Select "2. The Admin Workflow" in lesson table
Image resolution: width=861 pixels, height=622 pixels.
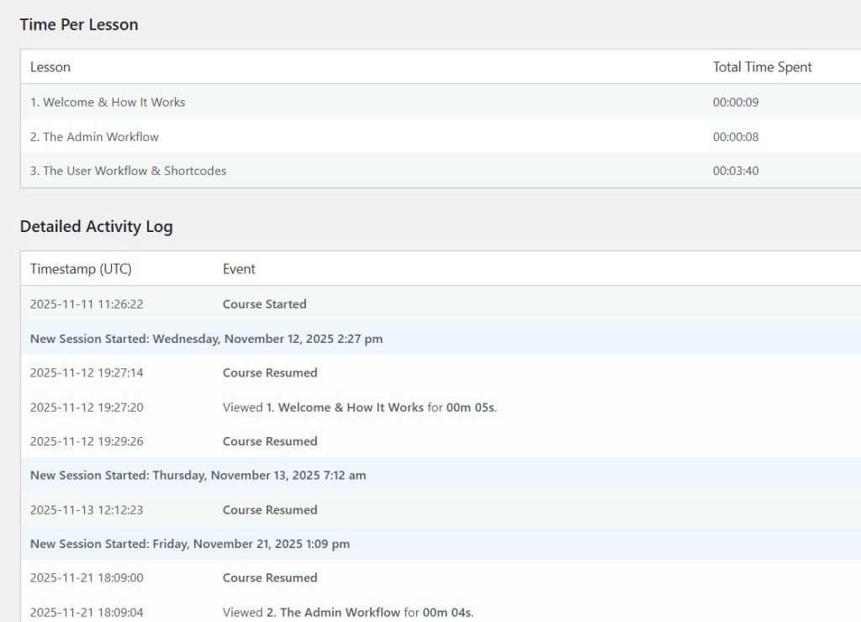(x=94, y=136)
